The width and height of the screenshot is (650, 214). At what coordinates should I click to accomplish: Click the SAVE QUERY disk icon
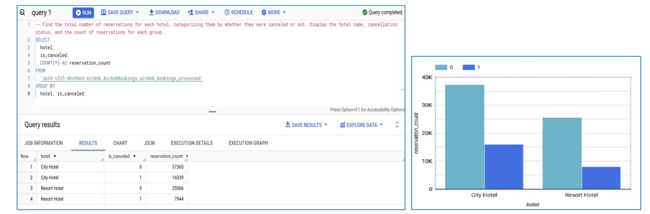[104, 12]
